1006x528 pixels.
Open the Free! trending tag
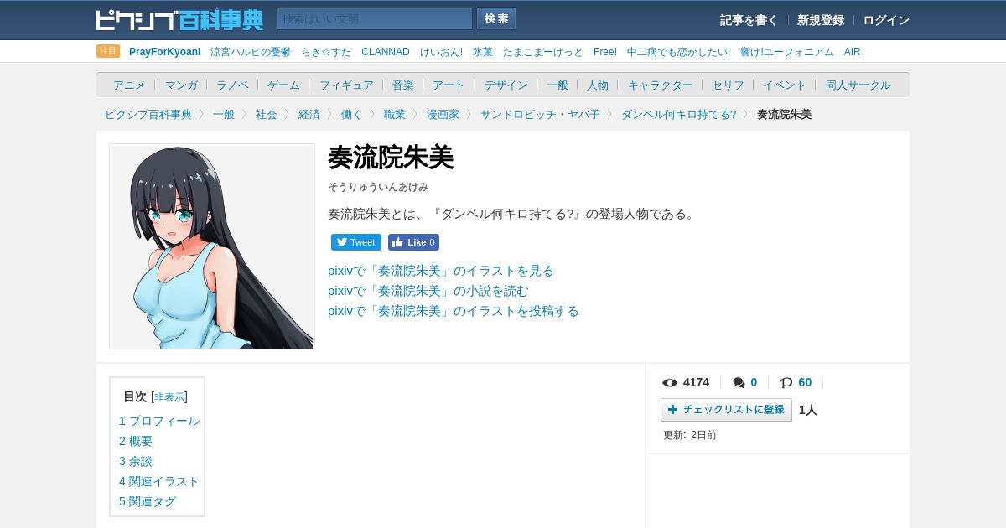605,52
